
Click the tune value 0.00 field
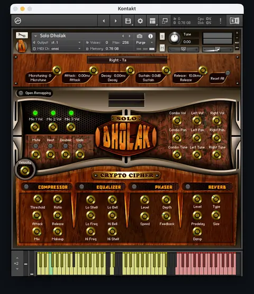(191, 42)
